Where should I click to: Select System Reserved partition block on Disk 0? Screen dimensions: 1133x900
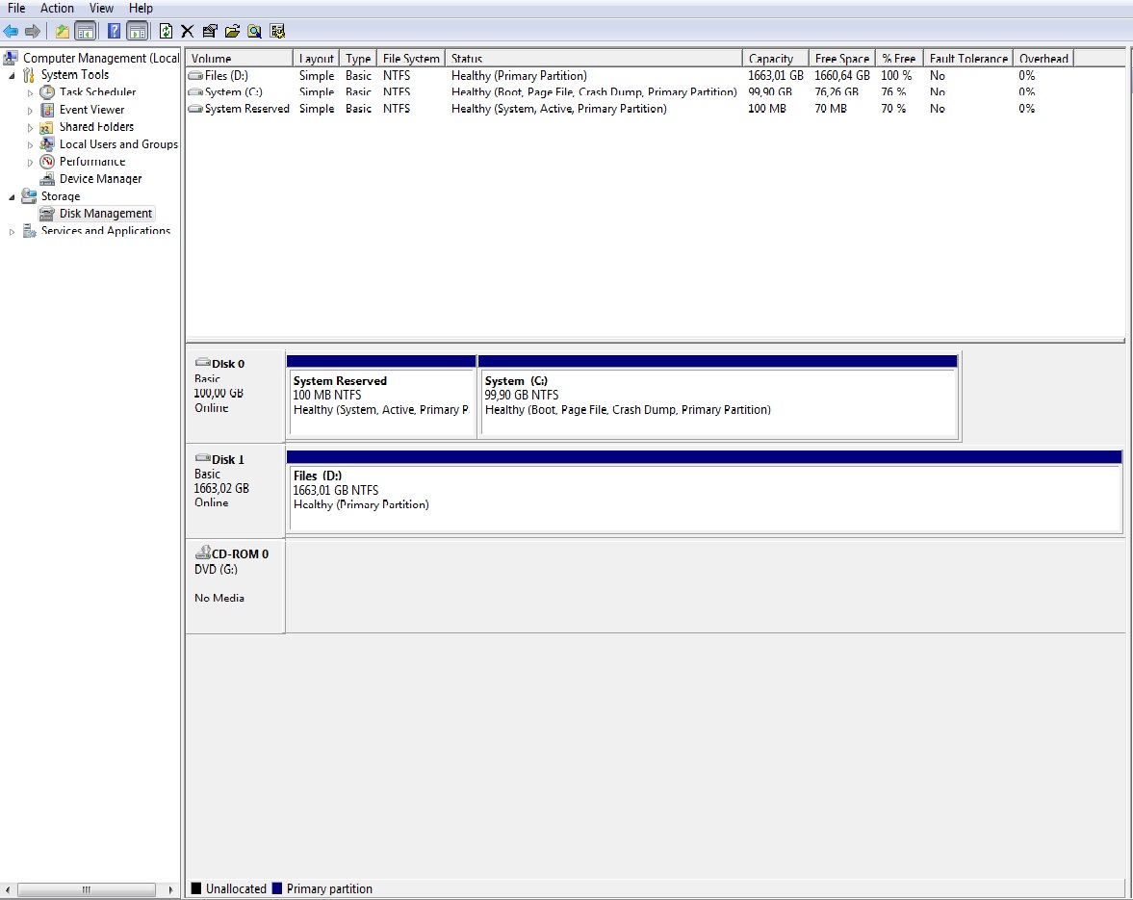coord(381,397)
